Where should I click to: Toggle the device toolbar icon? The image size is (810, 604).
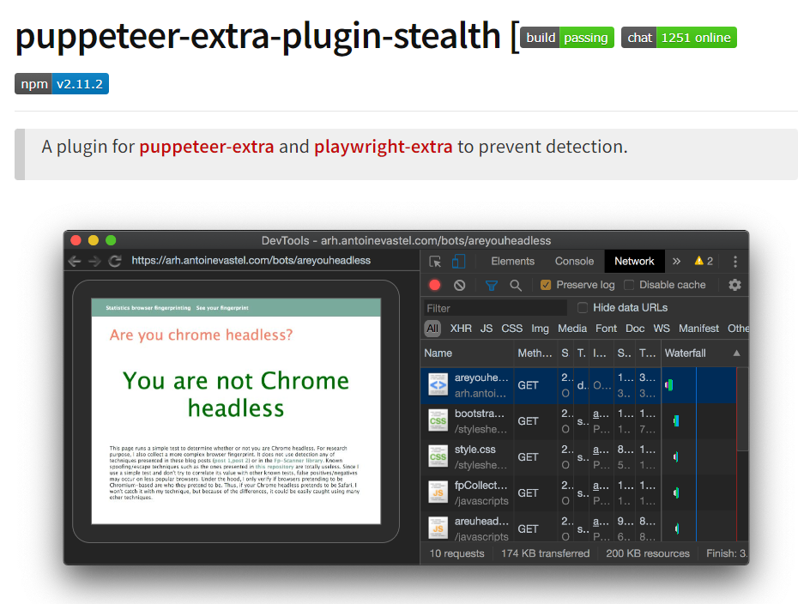tap(458, 262)
